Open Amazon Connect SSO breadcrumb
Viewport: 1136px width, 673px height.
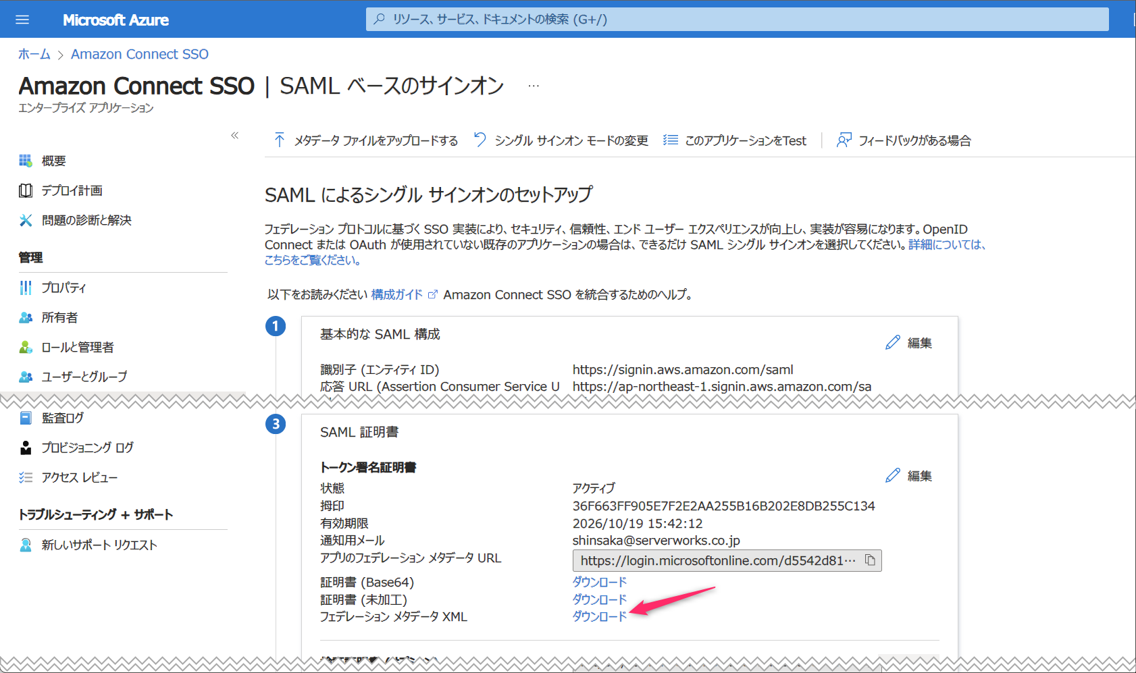click(x=140, y=54)
